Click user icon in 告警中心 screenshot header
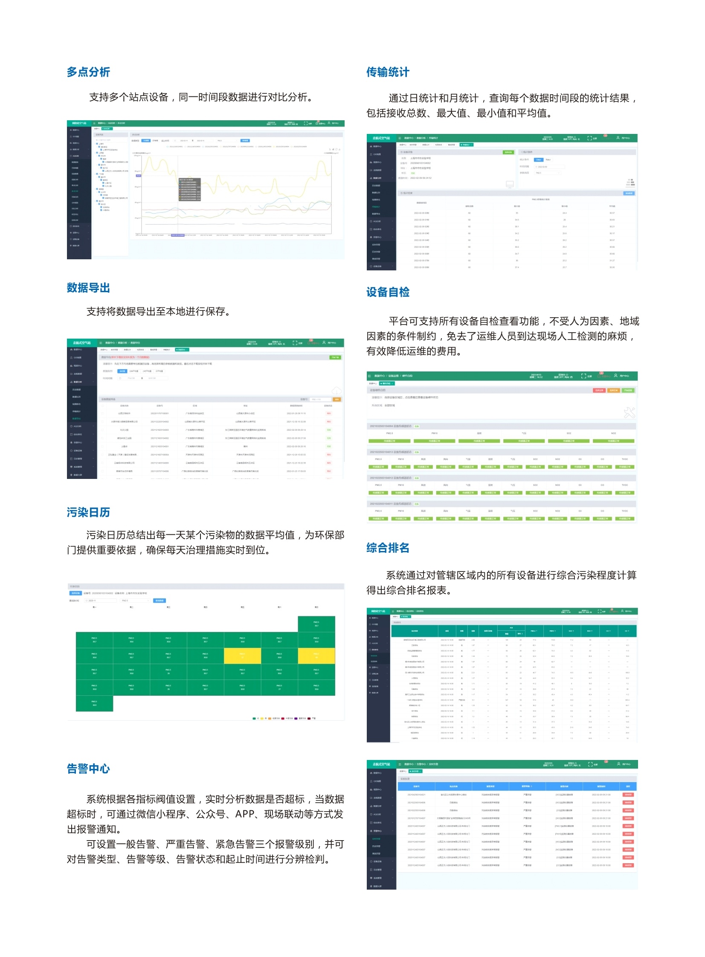This screenshot has width=705, height=957. pyautogui.click(x=619, y=764)
